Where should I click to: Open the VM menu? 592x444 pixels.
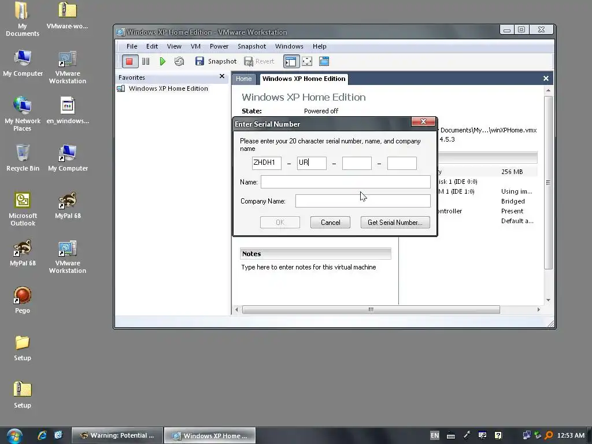(x=195, y=46)
